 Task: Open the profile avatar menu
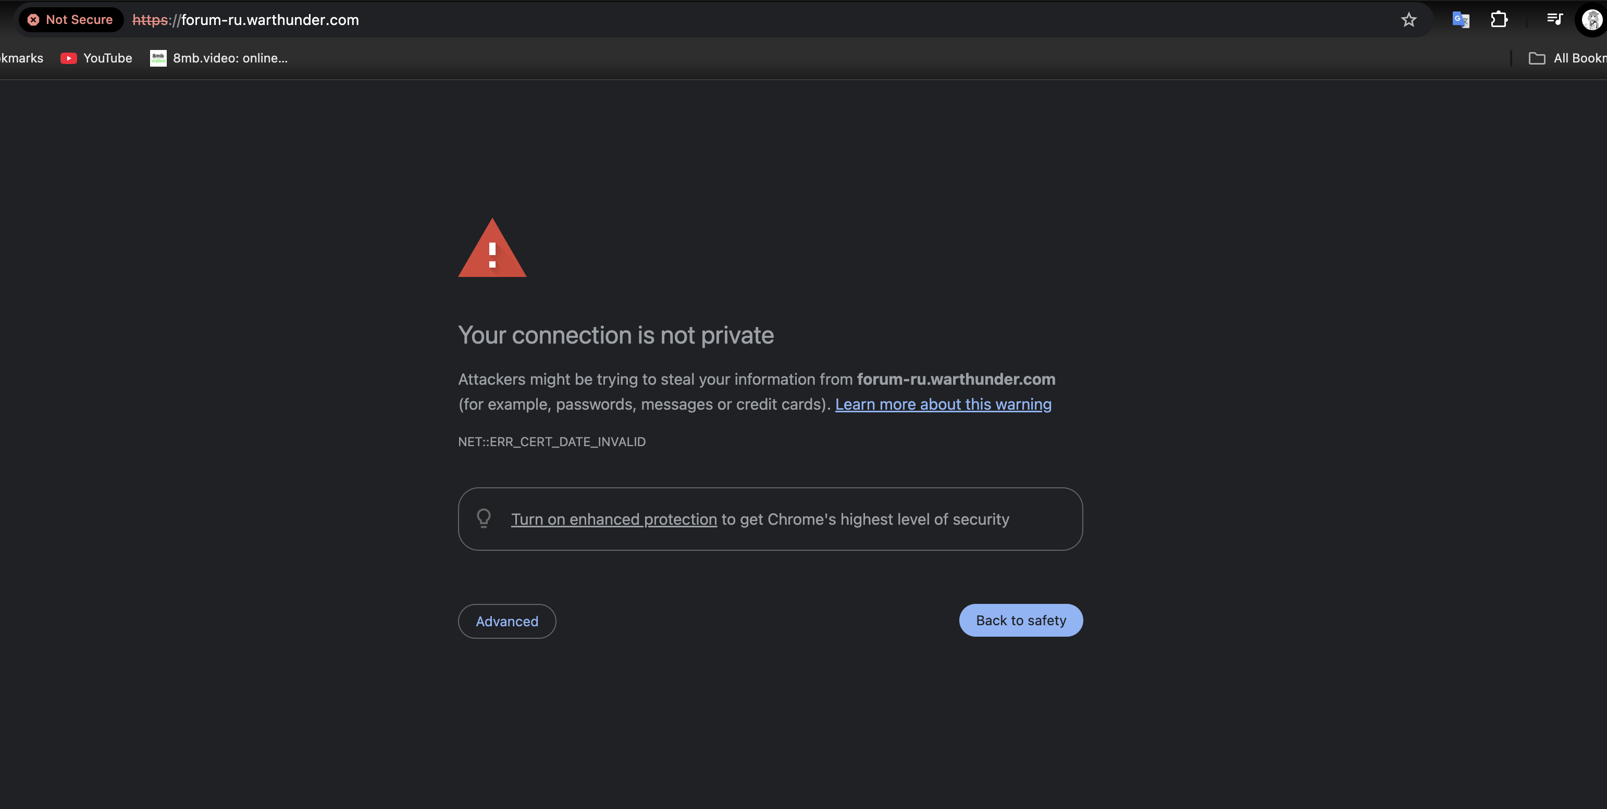tap(1592, 20)
